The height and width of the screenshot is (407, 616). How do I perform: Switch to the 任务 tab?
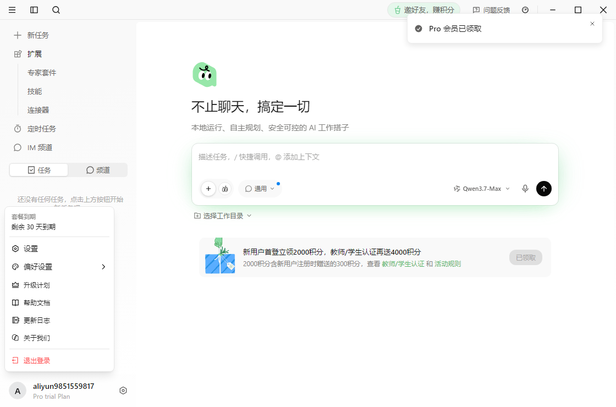point(39,170)
